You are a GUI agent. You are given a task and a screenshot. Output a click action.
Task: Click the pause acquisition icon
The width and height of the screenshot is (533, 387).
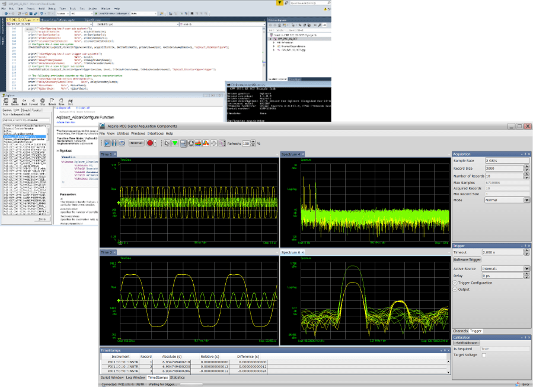pyautogui.click(x=114, y=143)
